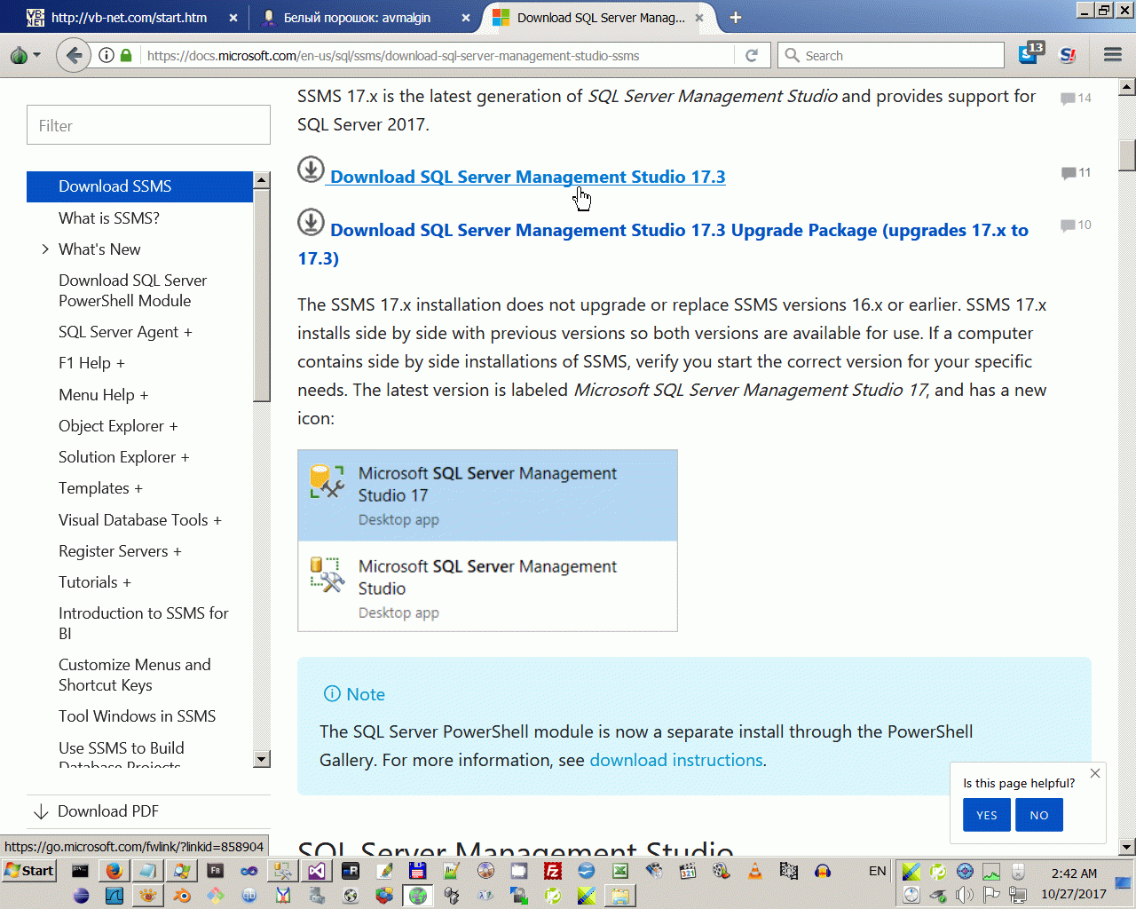Image resolution: width=1136 pixels, height=909 pixels.
Task: Expand the Visual Database Tools section
Action: pos(140,520)
